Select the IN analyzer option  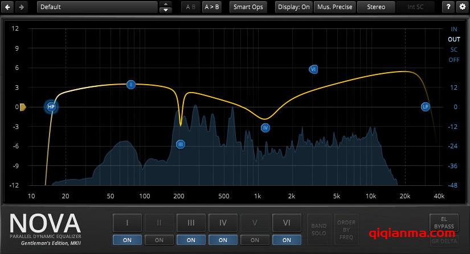tap(453, 29)
